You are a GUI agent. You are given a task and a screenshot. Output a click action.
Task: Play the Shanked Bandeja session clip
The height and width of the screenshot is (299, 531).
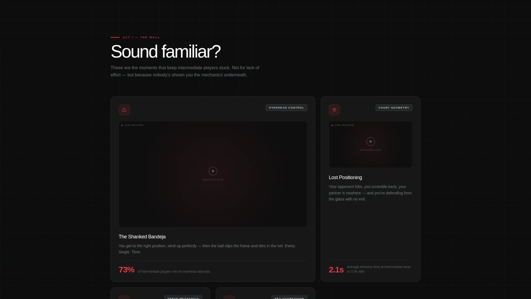tap(213, 171)
